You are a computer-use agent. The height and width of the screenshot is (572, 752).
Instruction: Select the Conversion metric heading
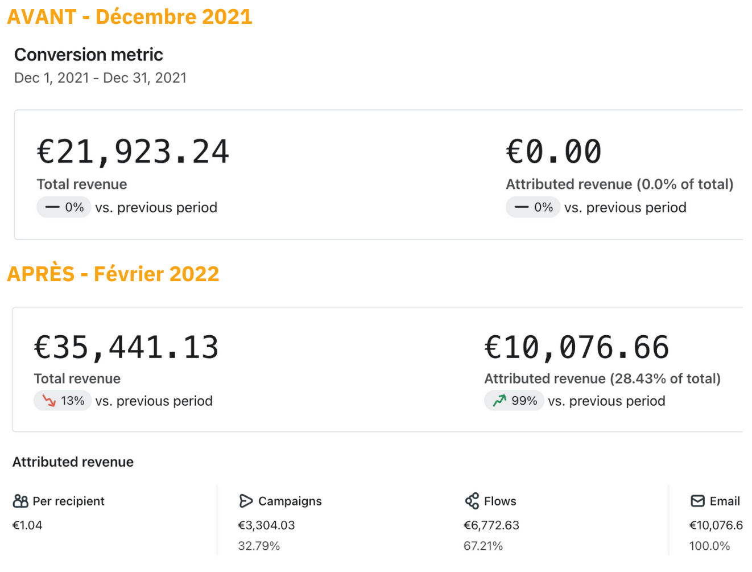(89, 55)
